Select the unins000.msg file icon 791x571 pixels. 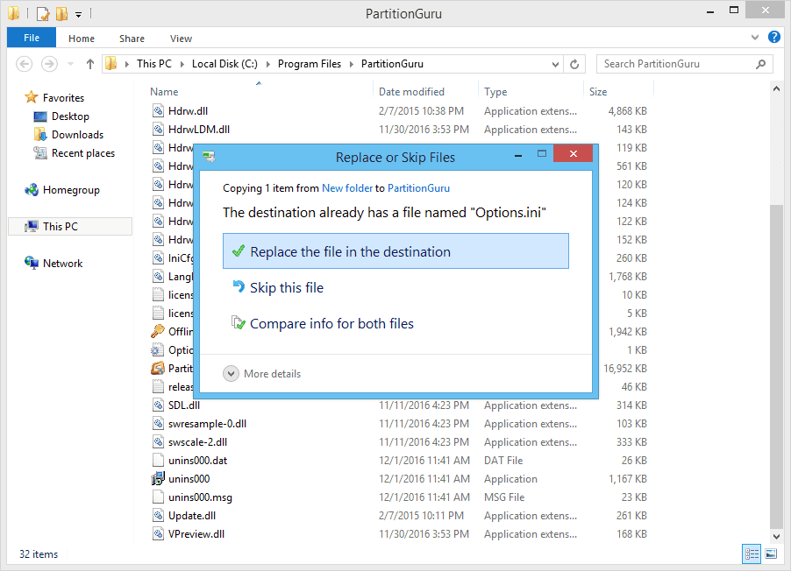(158, 497)
